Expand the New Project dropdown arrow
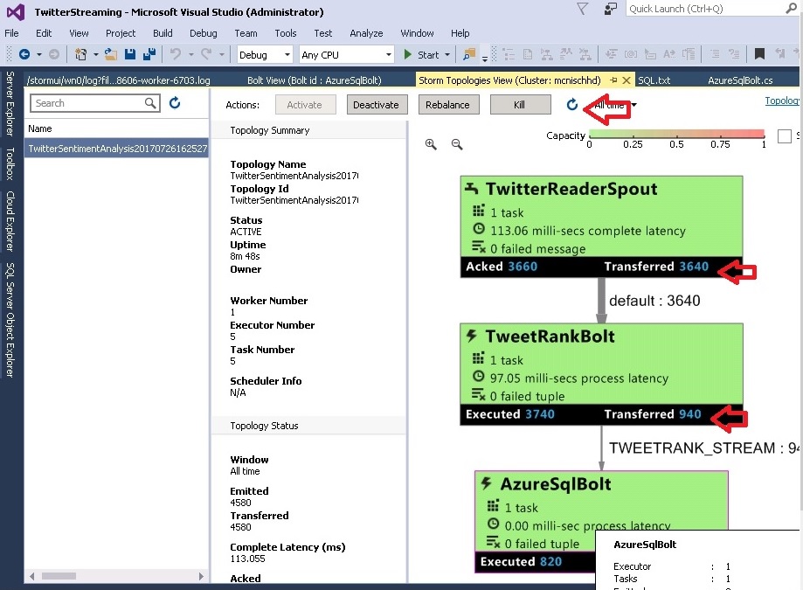Screen dimensions: 803x590 (x=96, y=55)
